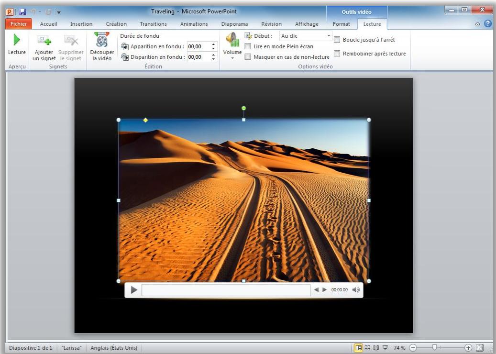Click the PowerPoint application icon

10,12
